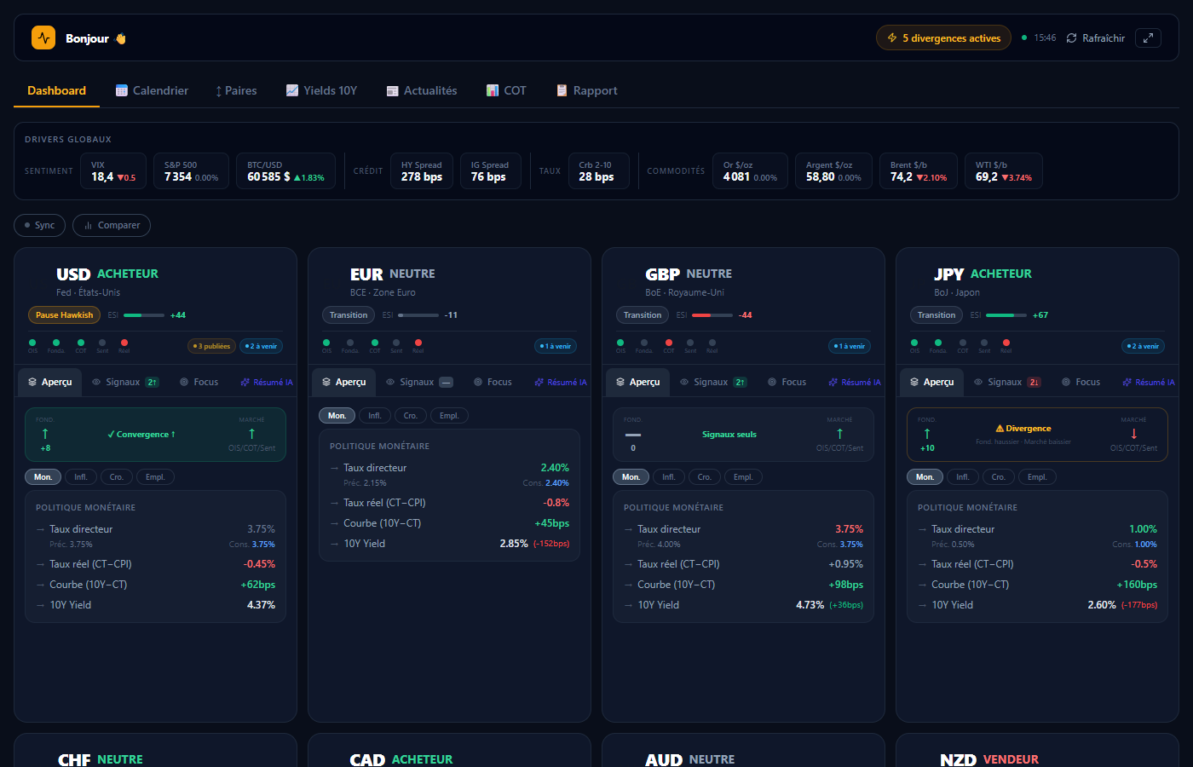Click the 5 divergences actives badge
Screen dimensions: 1193x767
click(943, 37)
